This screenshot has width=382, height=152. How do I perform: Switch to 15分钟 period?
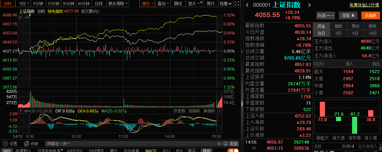[x=53, y=4]
